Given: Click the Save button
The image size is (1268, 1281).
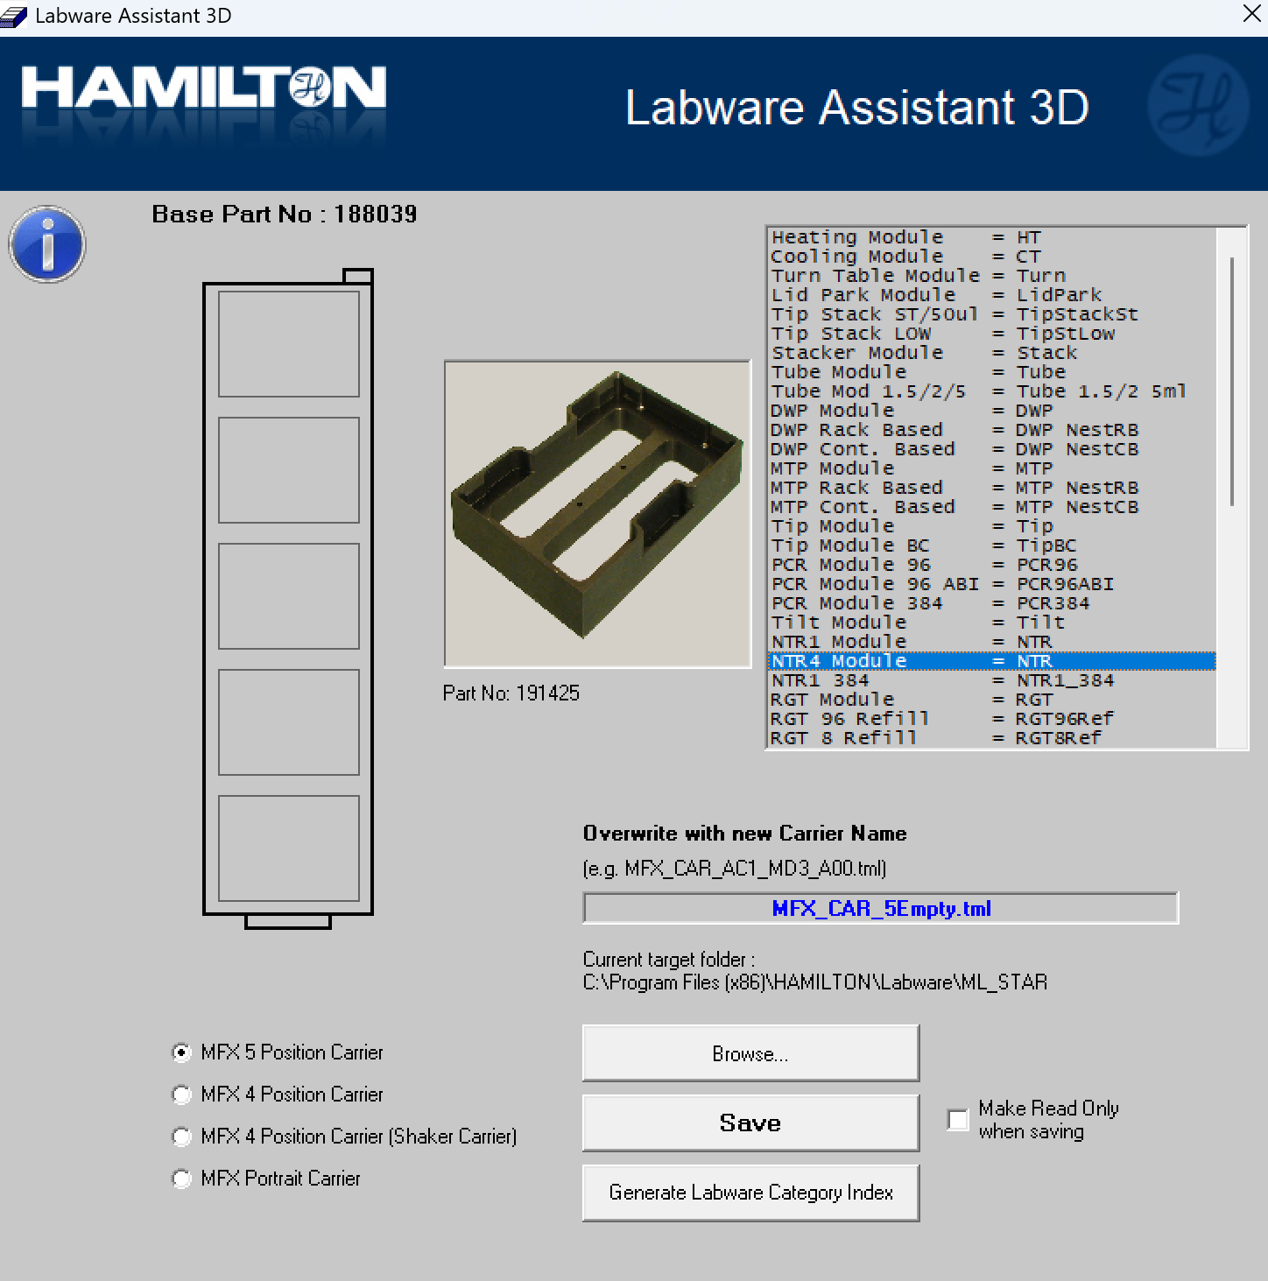Looking at the screenshot, I should [x=750, y=1123].
